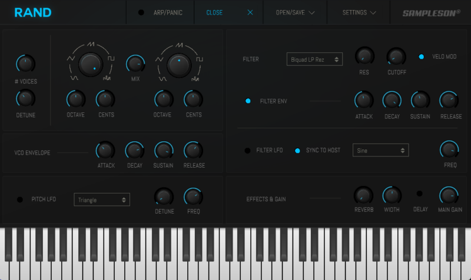Screen dimensions: 471x280
Task: Disable the SYNC TO HOST toggle
Action: point(297,151)
